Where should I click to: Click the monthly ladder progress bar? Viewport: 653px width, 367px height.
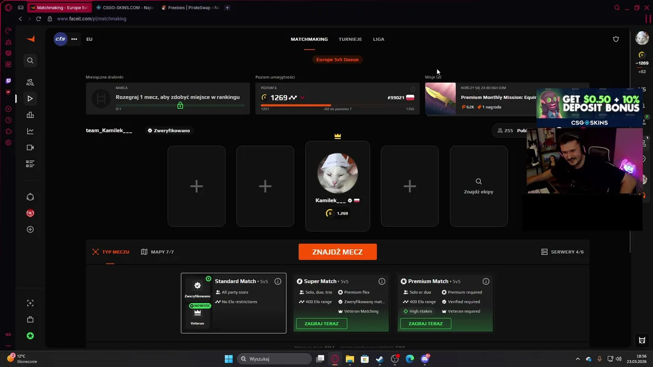point(180,106)
